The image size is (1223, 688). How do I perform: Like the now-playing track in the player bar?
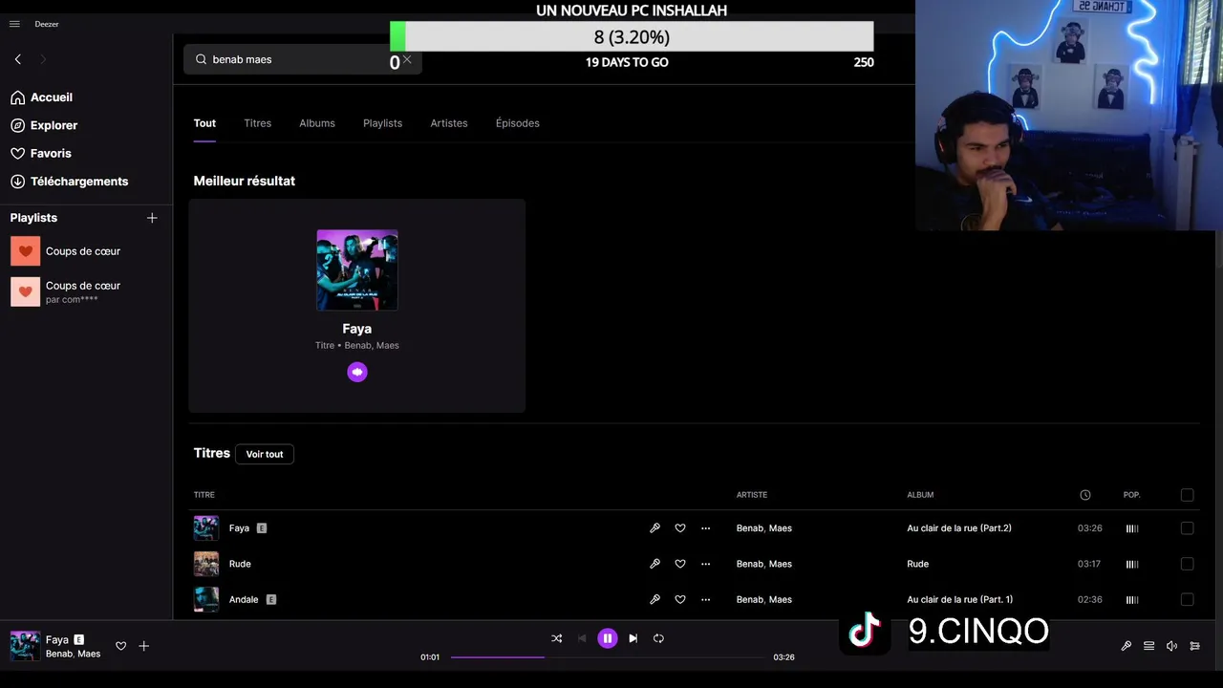pyautogui.click(x=121, y=646)
